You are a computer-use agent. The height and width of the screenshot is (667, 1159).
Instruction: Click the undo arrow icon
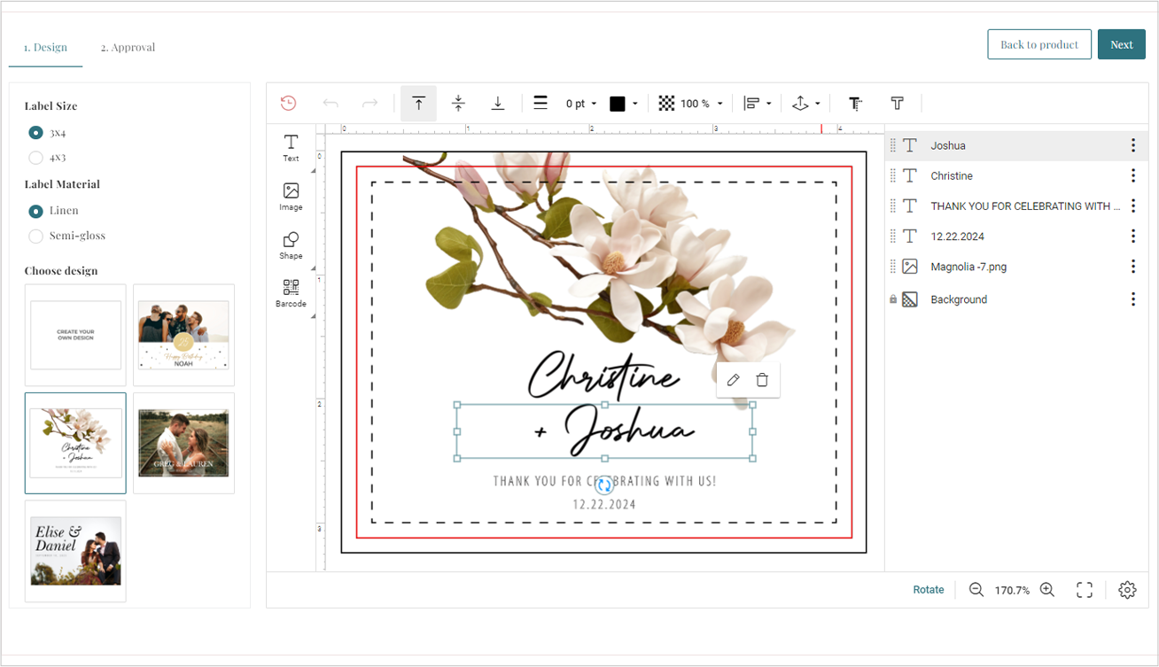coord(331,104)
